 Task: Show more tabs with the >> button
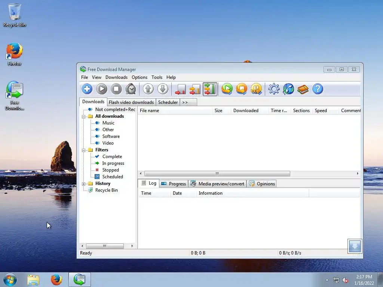tap(189, 102)
